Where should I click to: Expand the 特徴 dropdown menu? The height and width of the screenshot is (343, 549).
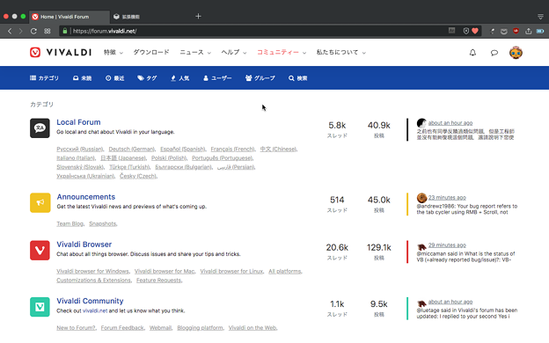(x=113, y=53)
